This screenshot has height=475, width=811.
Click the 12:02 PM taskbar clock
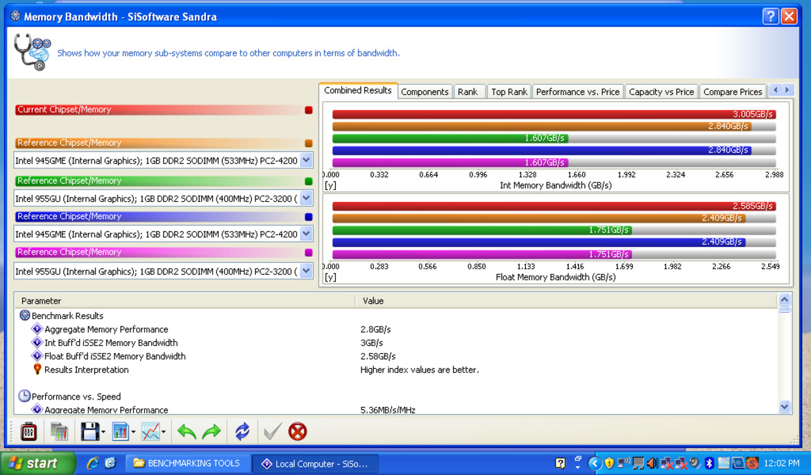tap(782, 464)
